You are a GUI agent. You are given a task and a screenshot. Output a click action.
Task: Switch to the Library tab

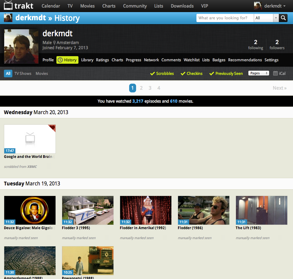87,60
